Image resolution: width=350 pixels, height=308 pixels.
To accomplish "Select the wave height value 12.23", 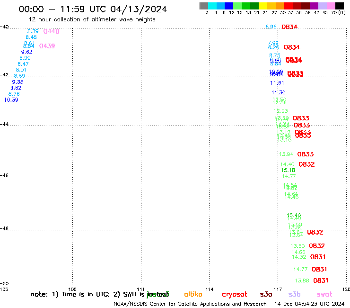I will [281, 111].
